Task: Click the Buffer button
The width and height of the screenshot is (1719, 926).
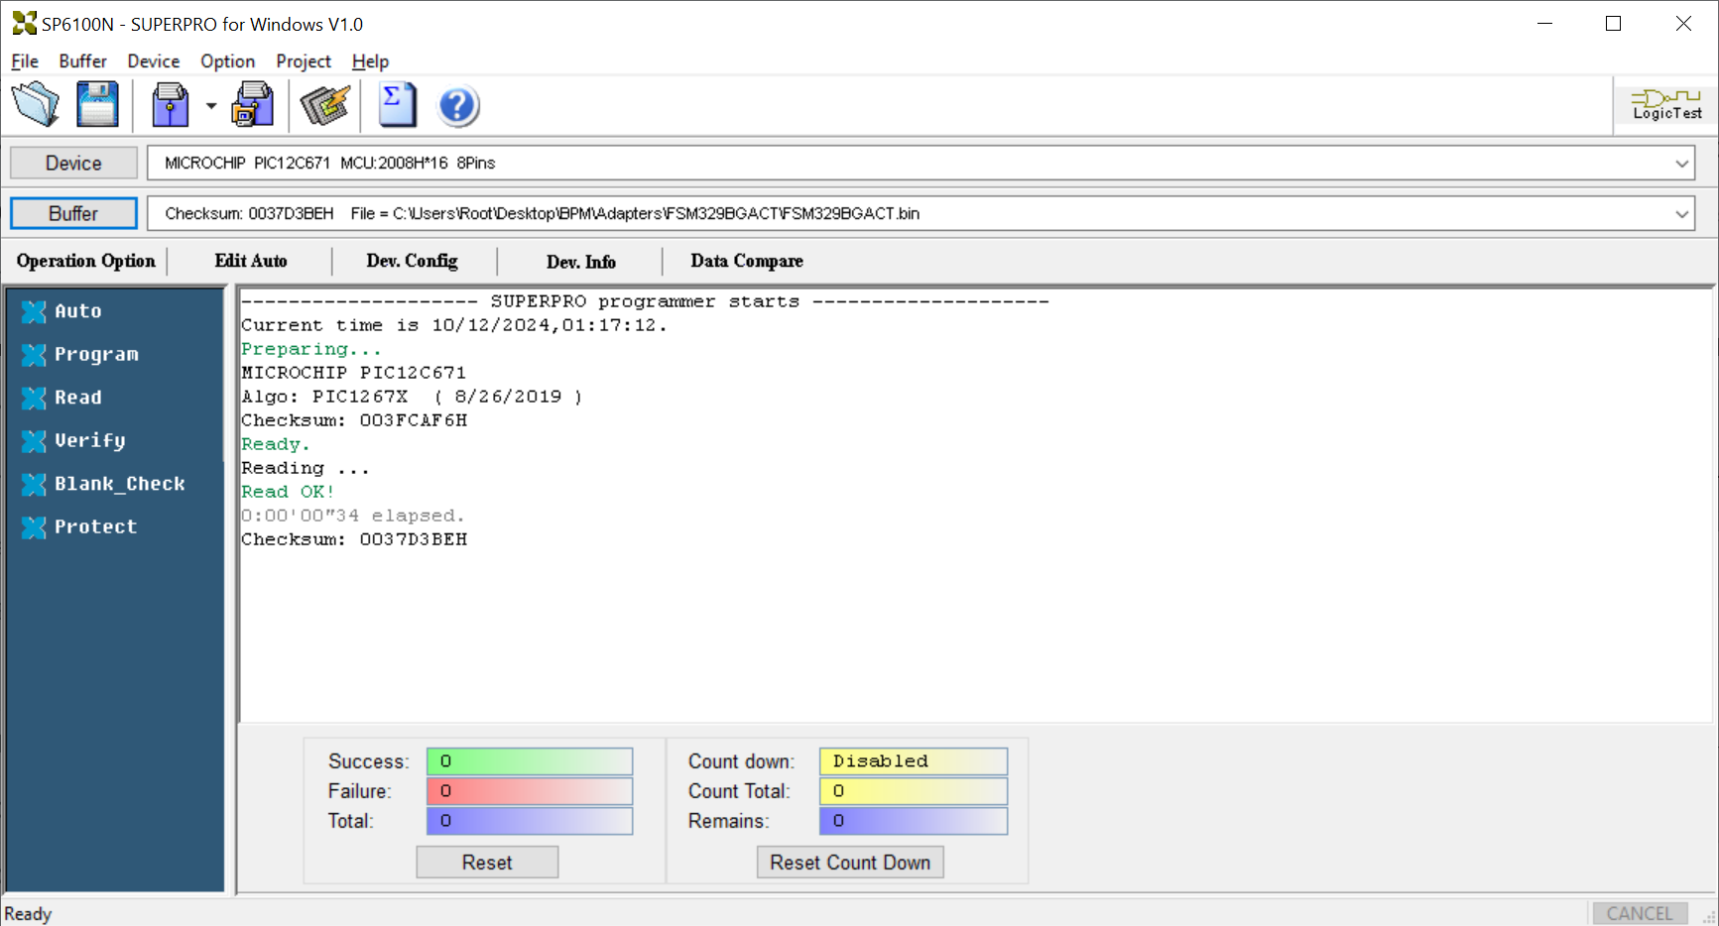Action: pyautogui.click(x=73, y=213)
